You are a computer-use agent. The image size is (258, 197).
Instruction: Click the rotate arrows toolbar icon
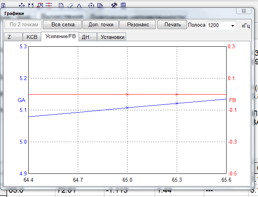click(x=31, y=5)
